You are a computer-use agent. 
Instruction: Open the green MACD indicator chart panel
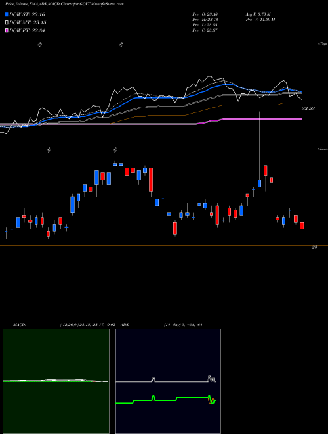(x=56, y=381)
